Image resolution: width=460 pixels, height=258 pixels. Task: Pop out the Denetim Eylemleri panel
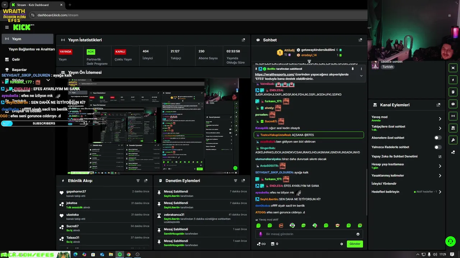tap(243, 181)
